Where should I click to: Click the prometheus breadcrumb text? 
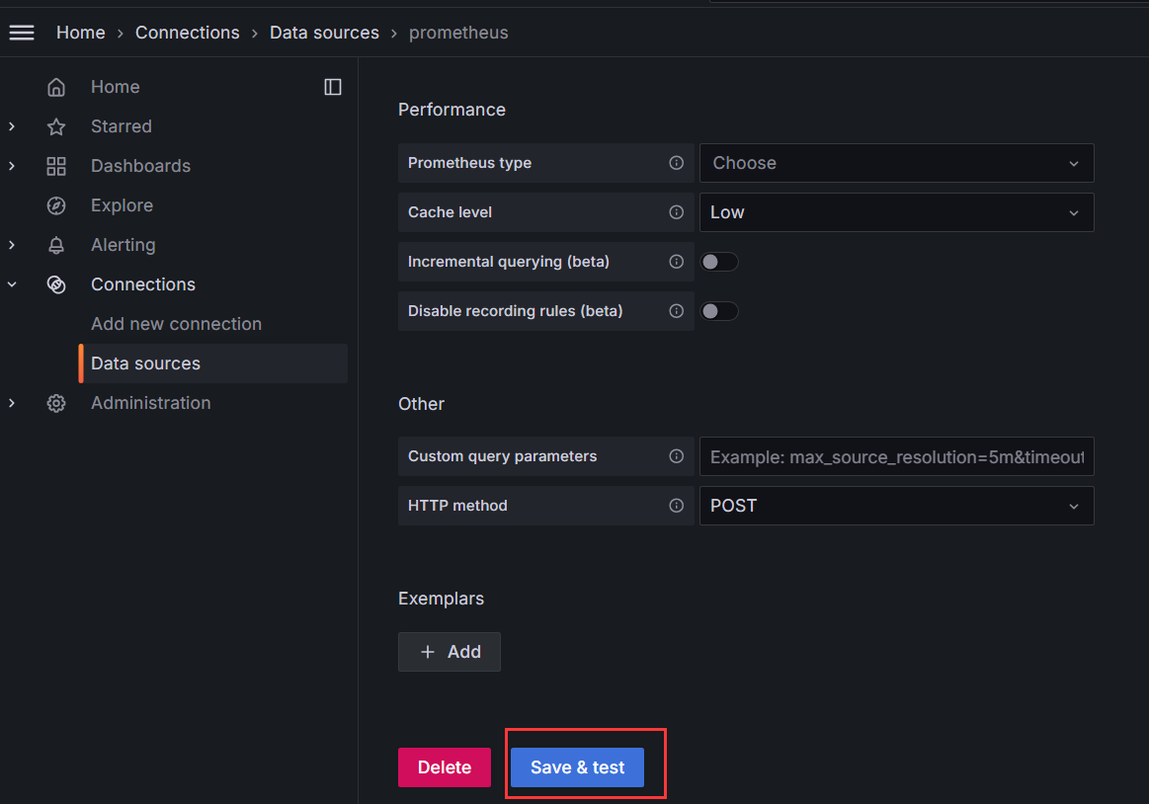458,33
